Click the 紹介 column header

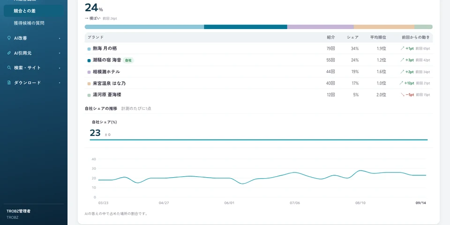(330, 37)
